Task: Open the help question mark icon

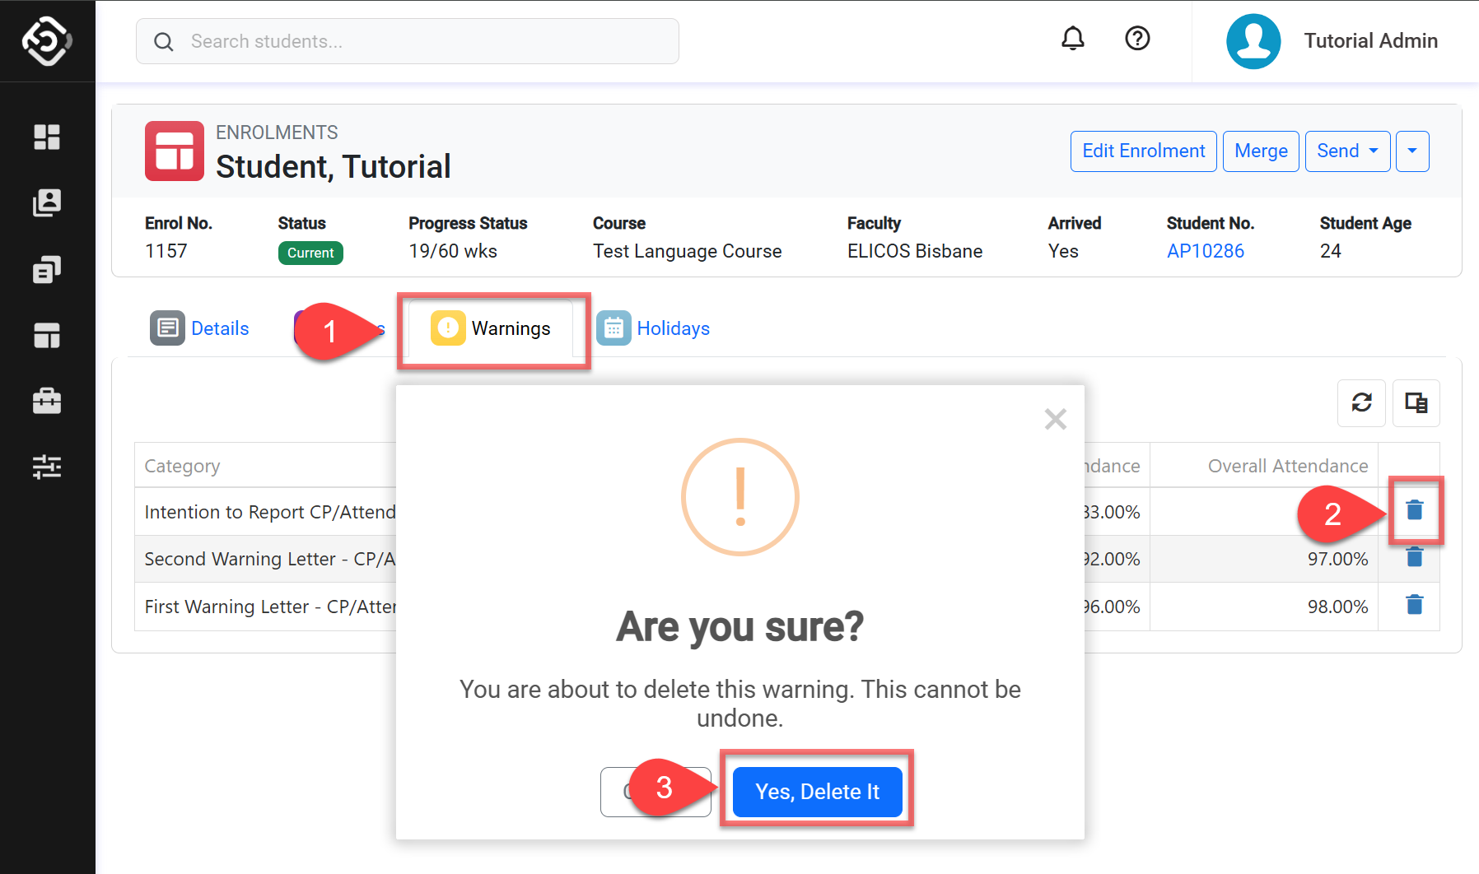Action: pyautogui.click(x=1137, y=39)
